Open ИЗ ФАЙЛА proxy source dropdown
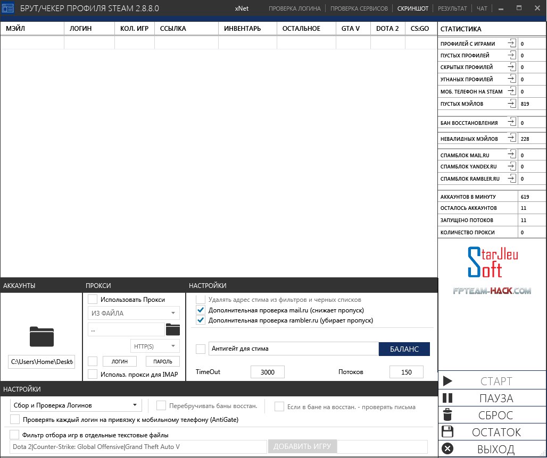Image resolution: width=547 pixels, height=458 pixels. [134, 313]
